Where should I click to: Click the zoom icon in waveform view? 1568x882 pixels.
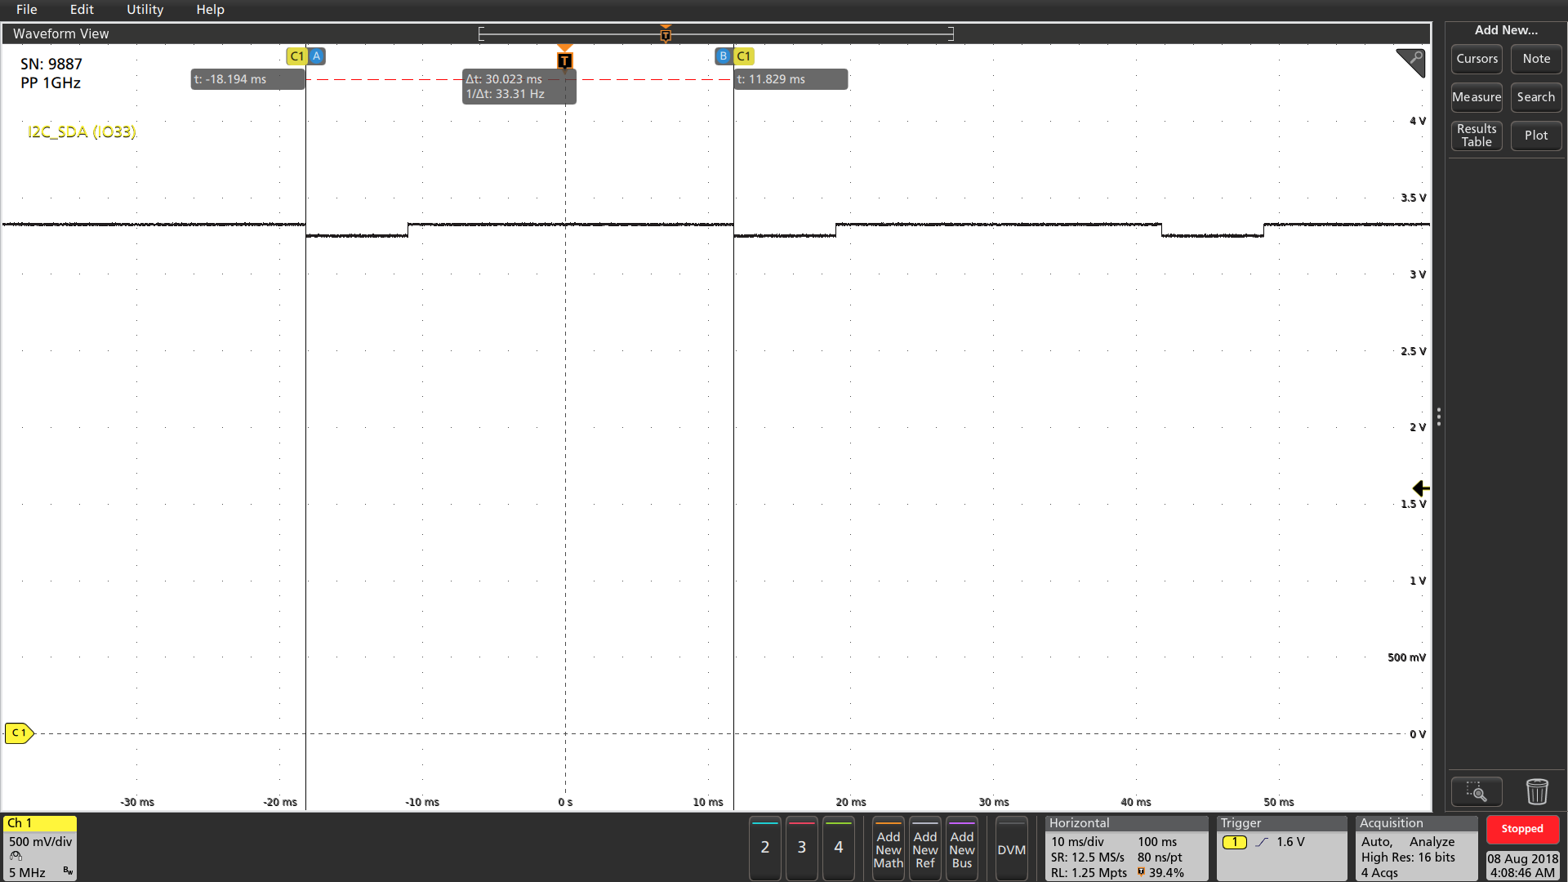point(1477,791)
